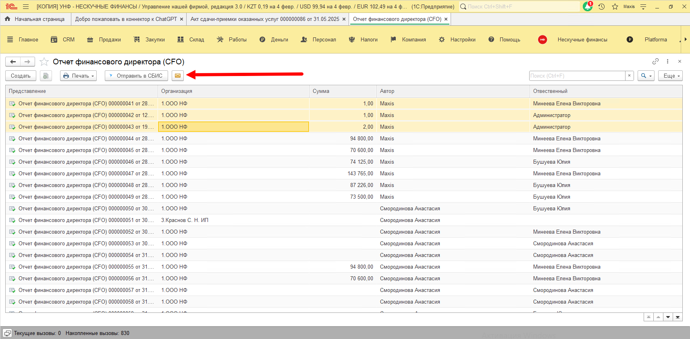
Task: Sort by the Сумма column header
Action: point(321,91)
